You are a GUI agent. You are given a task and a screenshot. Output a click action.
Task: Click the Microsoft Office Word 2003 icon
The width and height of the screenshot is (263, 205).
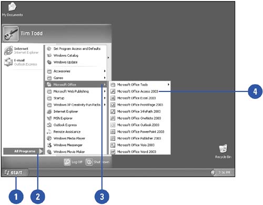click(x=113, y=152)
